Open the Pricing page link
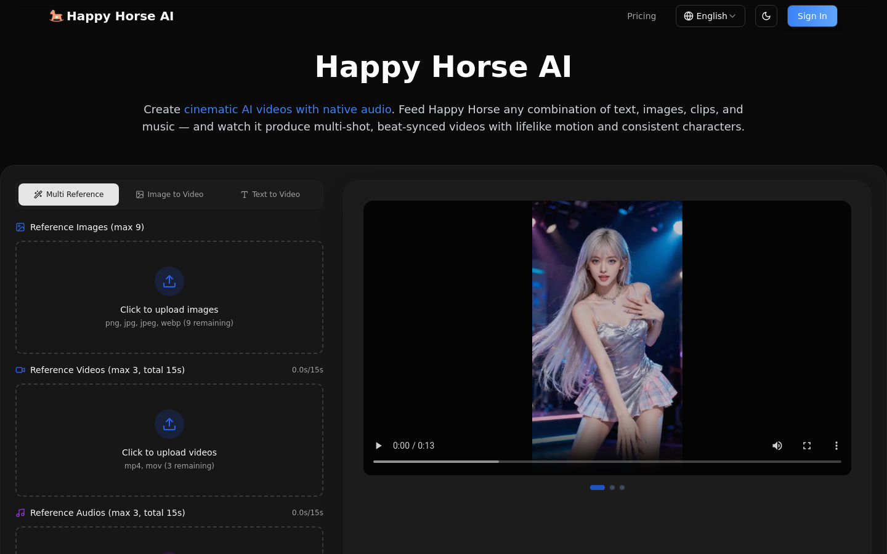This screenshot has width=887, height=554. 641,16
